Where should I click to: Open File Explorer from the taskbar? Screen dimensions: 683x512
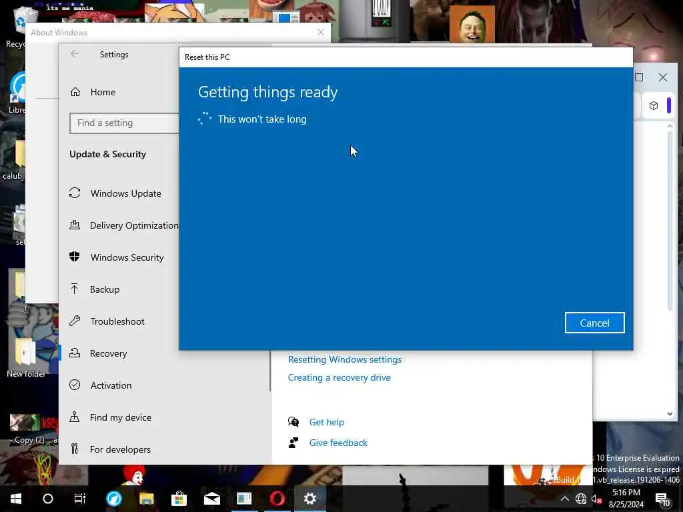tap(146, 499)
